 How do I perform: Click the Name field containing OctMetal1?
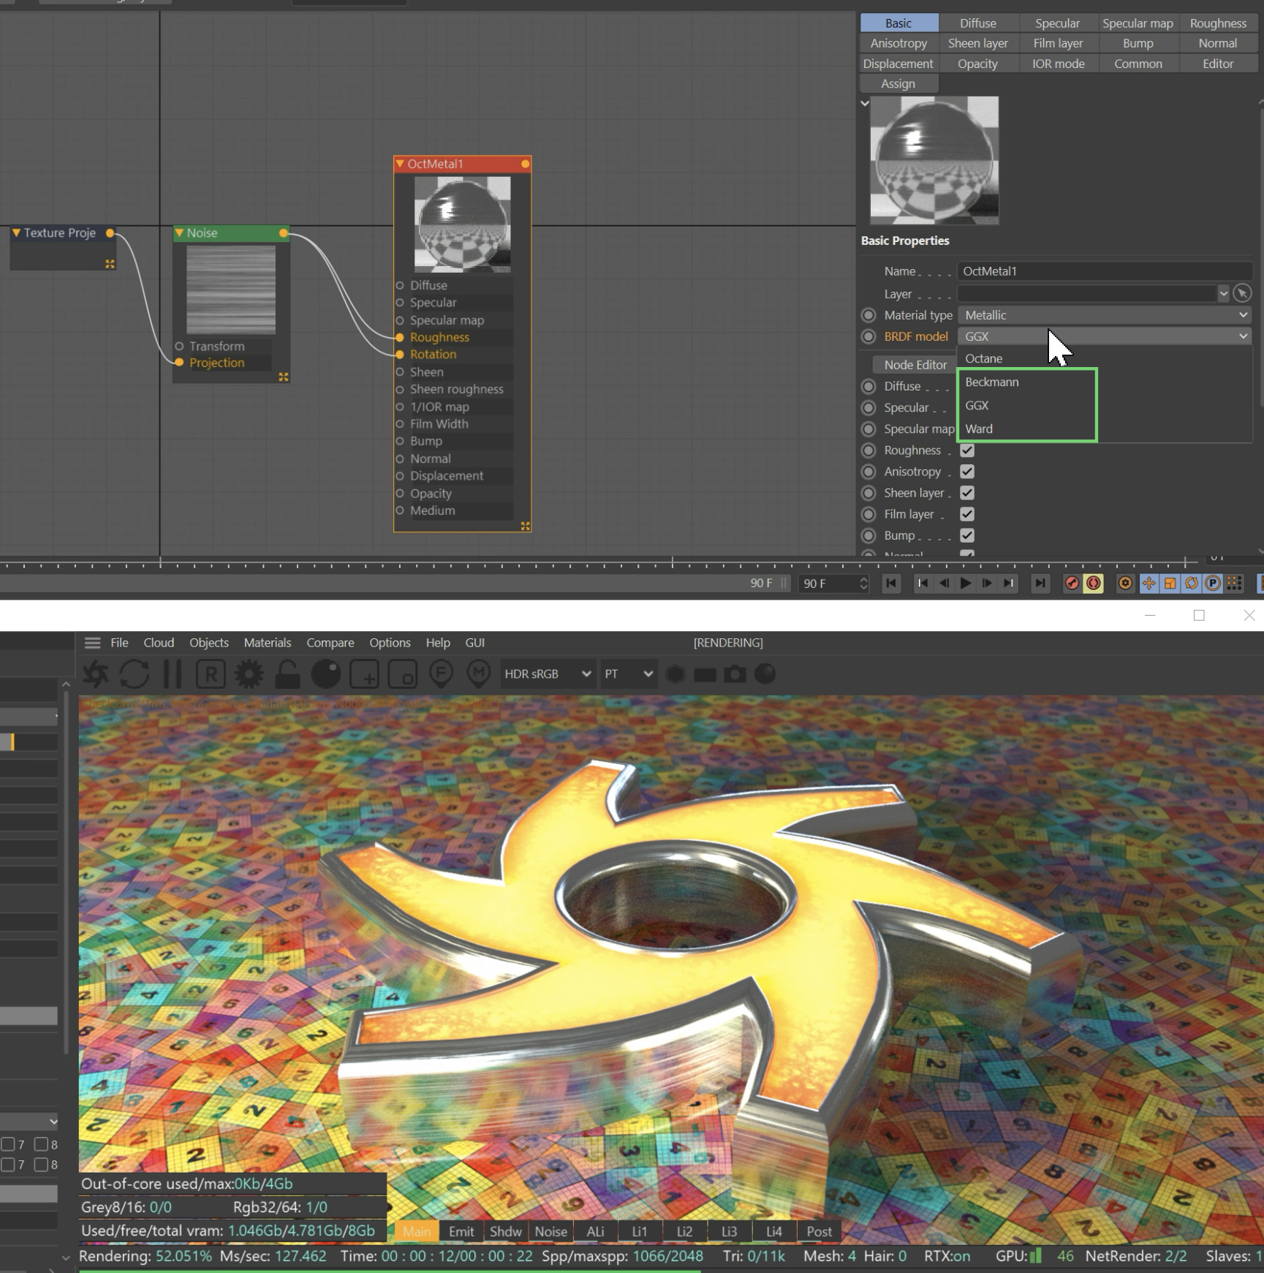click(x=1105, y=271)
